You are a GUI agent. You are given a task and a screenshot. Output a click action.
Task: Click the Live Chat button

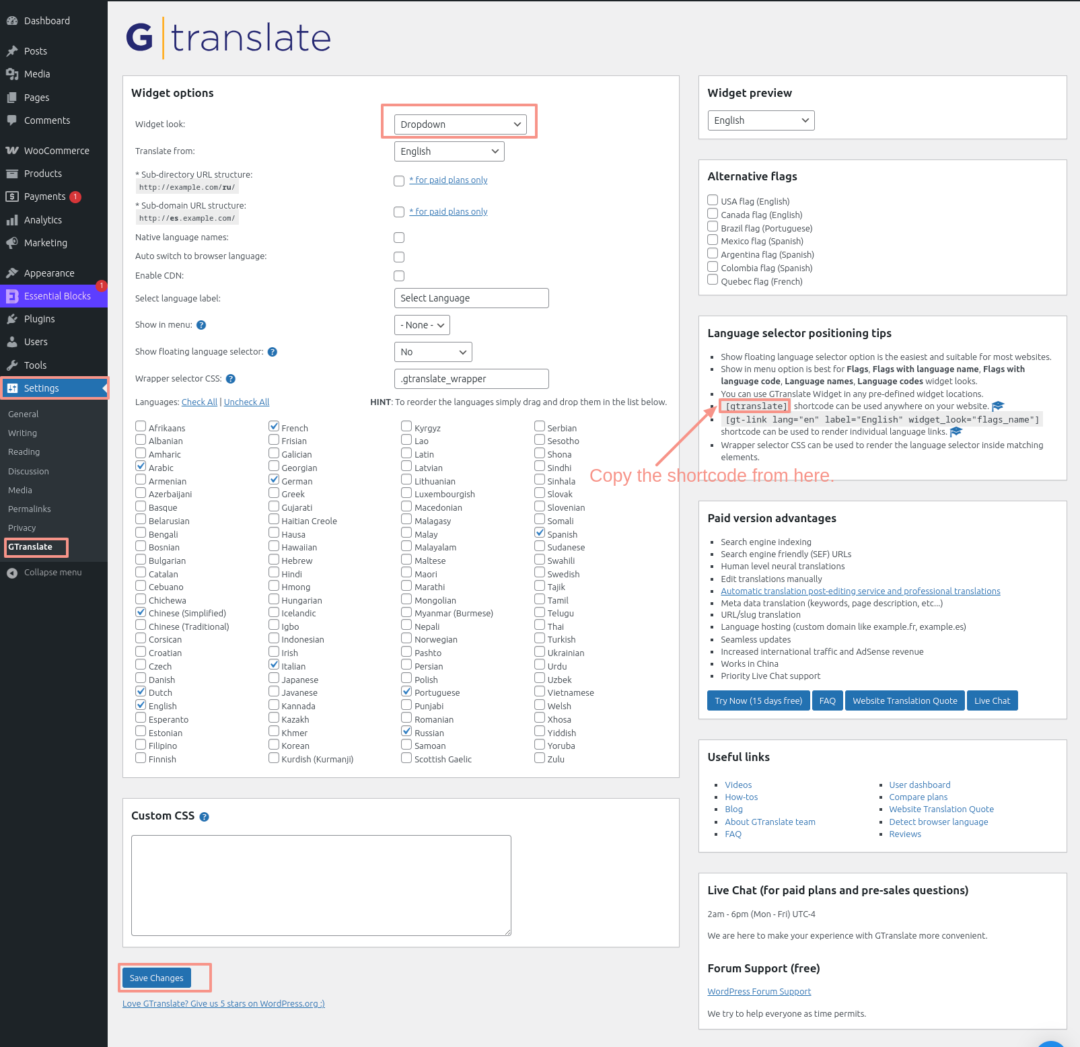click(992, 700)
